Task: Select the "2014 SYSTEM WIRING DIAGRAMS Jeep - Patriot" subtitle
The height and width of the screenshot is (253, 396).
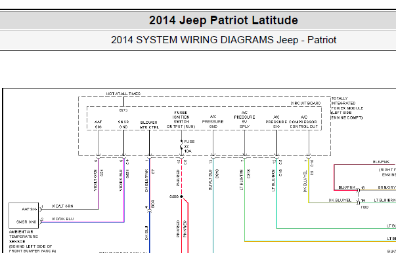Action: click(x=223, y=40)
